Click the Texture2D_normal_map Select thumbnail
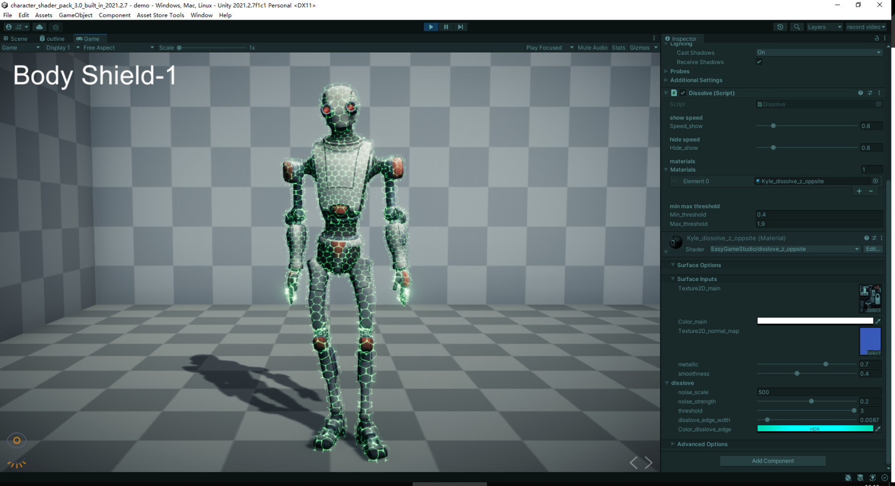Image resolution: width=895 pixels, height=486 pixels. pyautogui.click(x=869, y=341)
